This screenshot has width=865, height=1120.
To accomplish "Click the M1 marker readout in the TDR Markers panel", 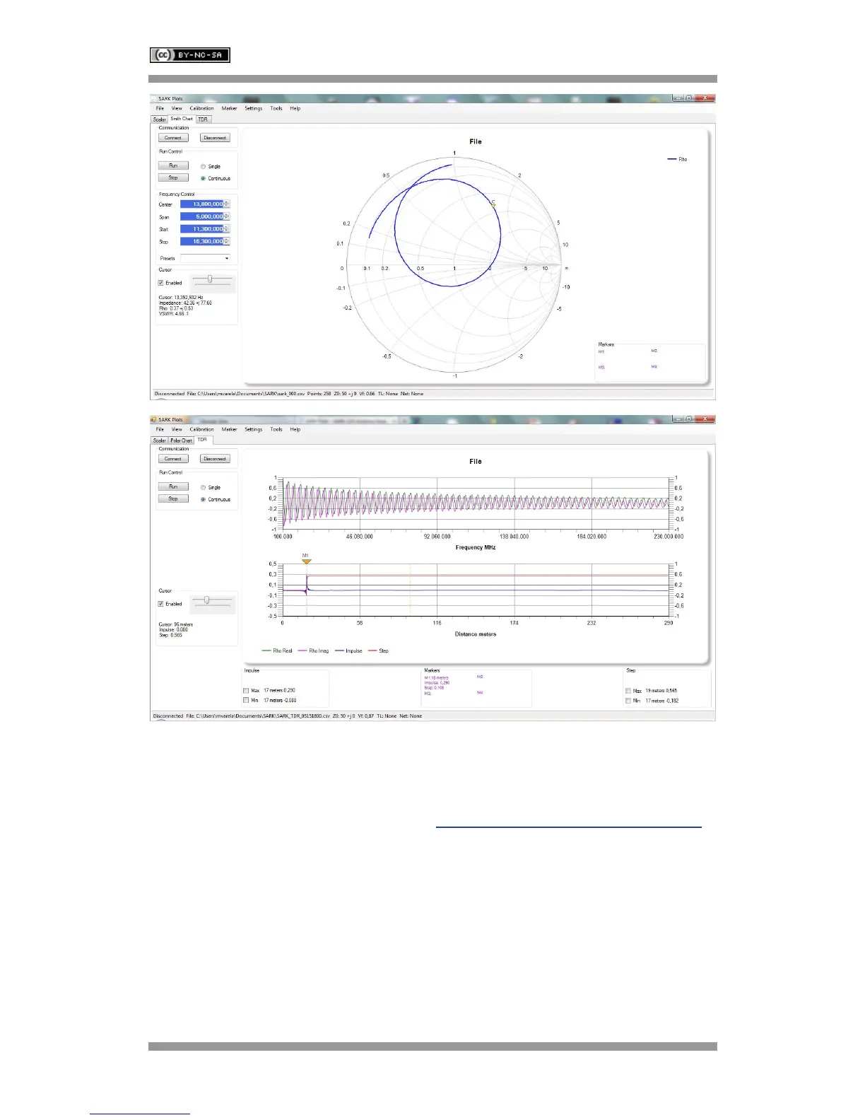I will (437, 682).
